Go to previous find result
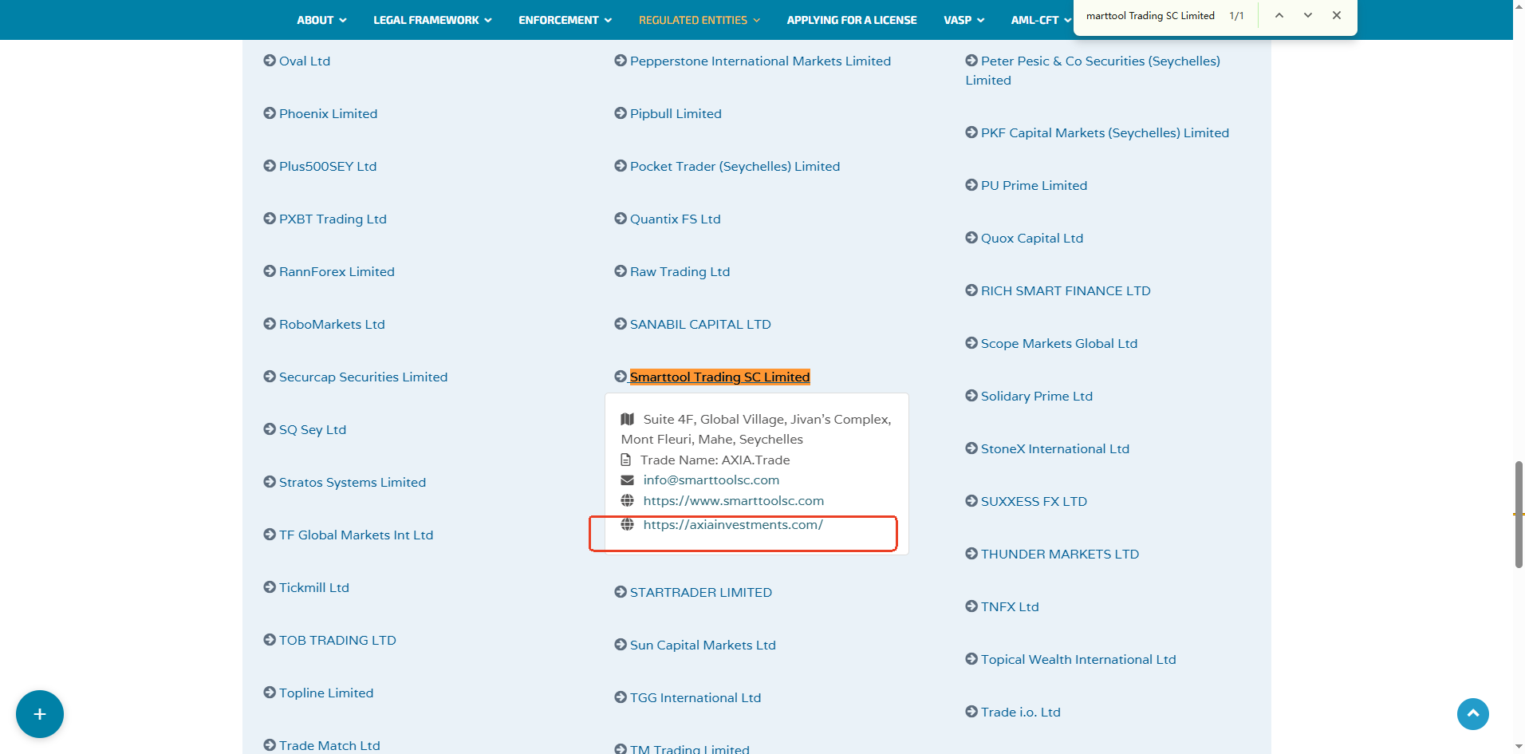Viewport: 1525px width, 754px height. click(1279, 16)
